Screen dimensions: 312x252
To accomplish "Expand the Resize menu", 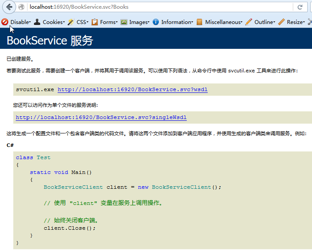I will [296, 22].
